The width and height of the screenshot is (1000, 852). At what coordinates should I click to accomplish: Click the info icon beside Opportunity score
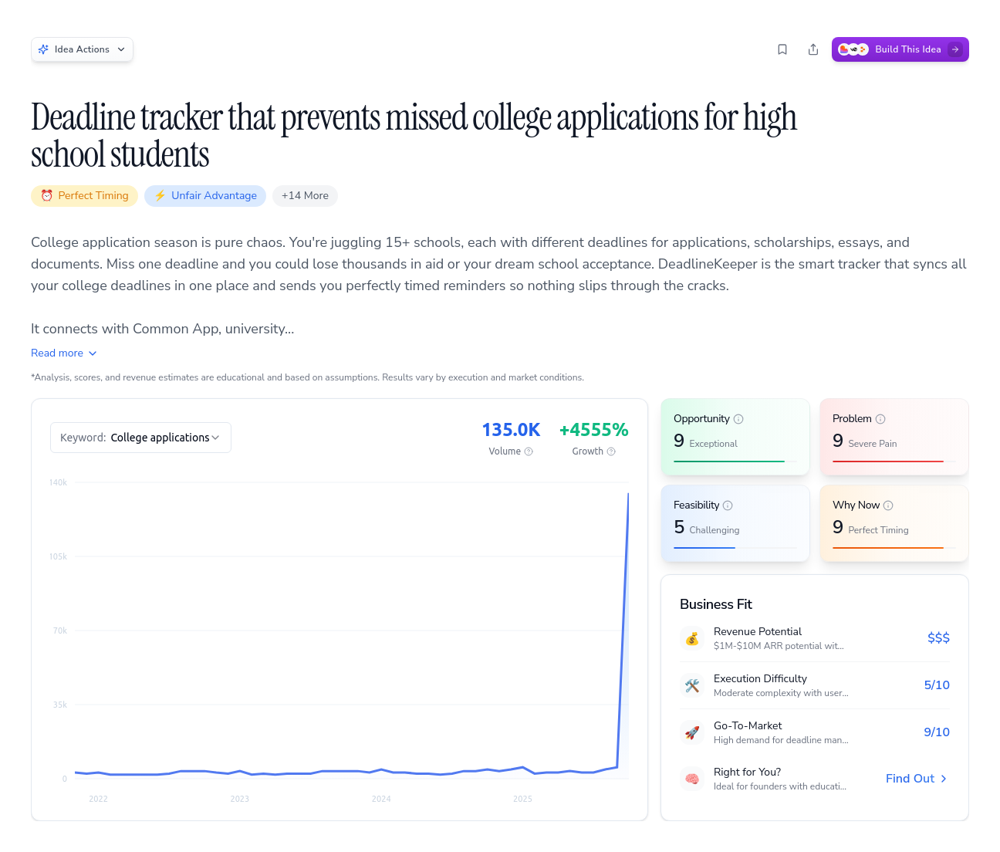pyautogui.click(x=738, y=418)
